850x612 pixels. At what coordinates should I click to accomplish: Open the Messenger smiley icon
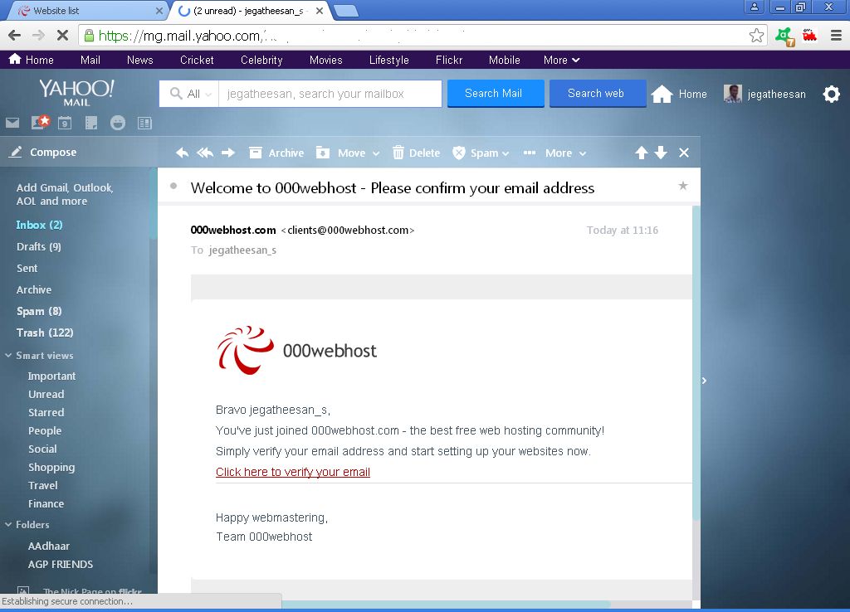pyautogui.click(x=118, y=123)
